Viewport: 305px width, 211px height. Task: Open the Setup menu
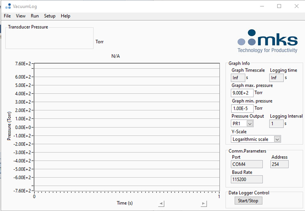[50, 16]
